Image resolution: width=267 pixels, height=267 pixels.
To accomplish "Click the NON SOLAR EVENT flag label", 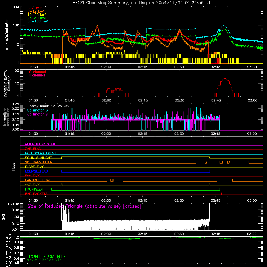I will 40,153.
